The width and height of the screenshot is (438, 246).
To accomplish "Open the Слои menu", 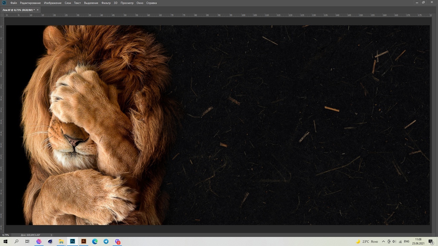I will pos(68,3).
